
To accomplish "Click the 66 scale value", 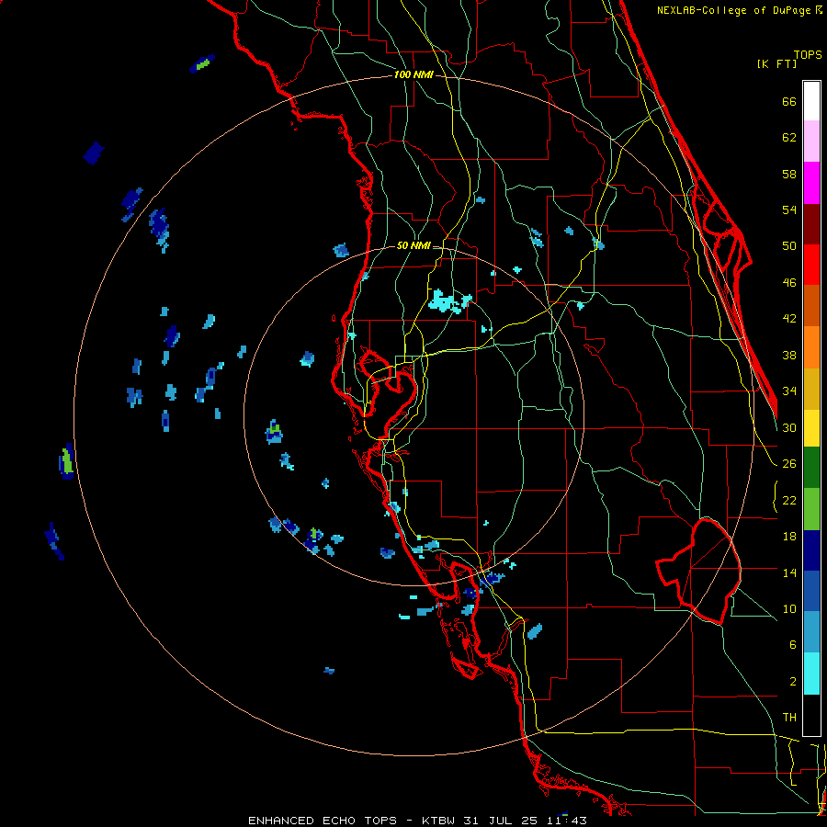I will point(789,102).
